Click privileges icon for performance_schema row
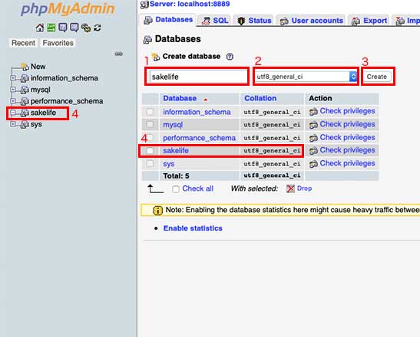 pos(313,138)
